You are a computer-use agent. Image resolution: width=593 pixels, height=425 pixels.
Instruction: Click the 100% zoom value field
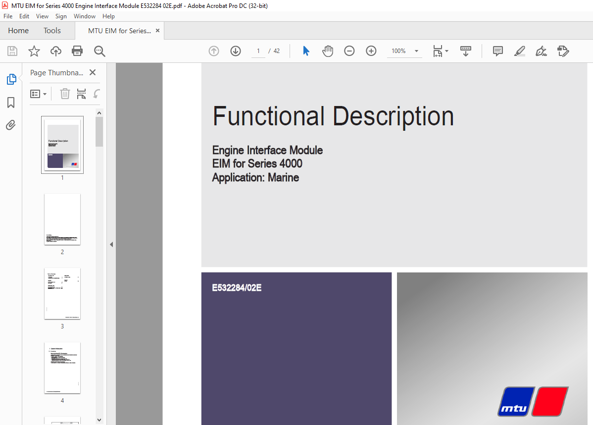(398, 51)
